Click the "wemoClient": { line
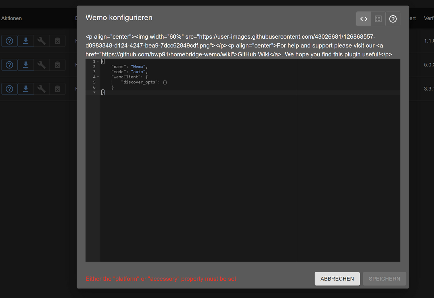Viewport: 434px width, 298px height. (129, 77)
